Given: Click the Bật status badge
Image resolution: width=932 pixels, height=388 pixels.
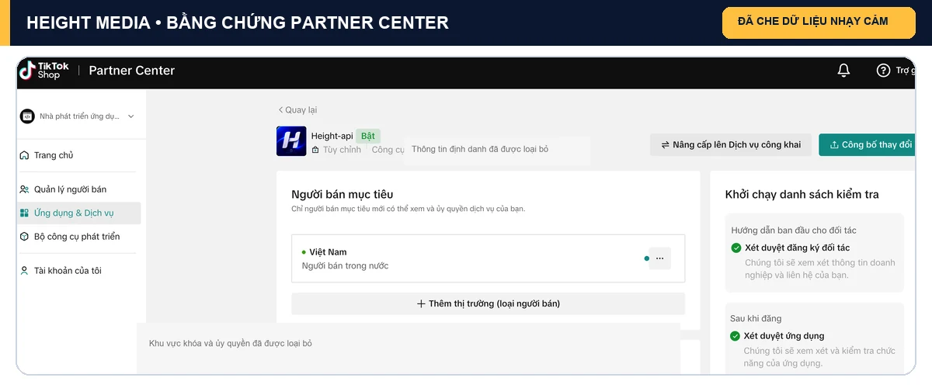Looking at the screenshot, I should [x=368, y=136].
